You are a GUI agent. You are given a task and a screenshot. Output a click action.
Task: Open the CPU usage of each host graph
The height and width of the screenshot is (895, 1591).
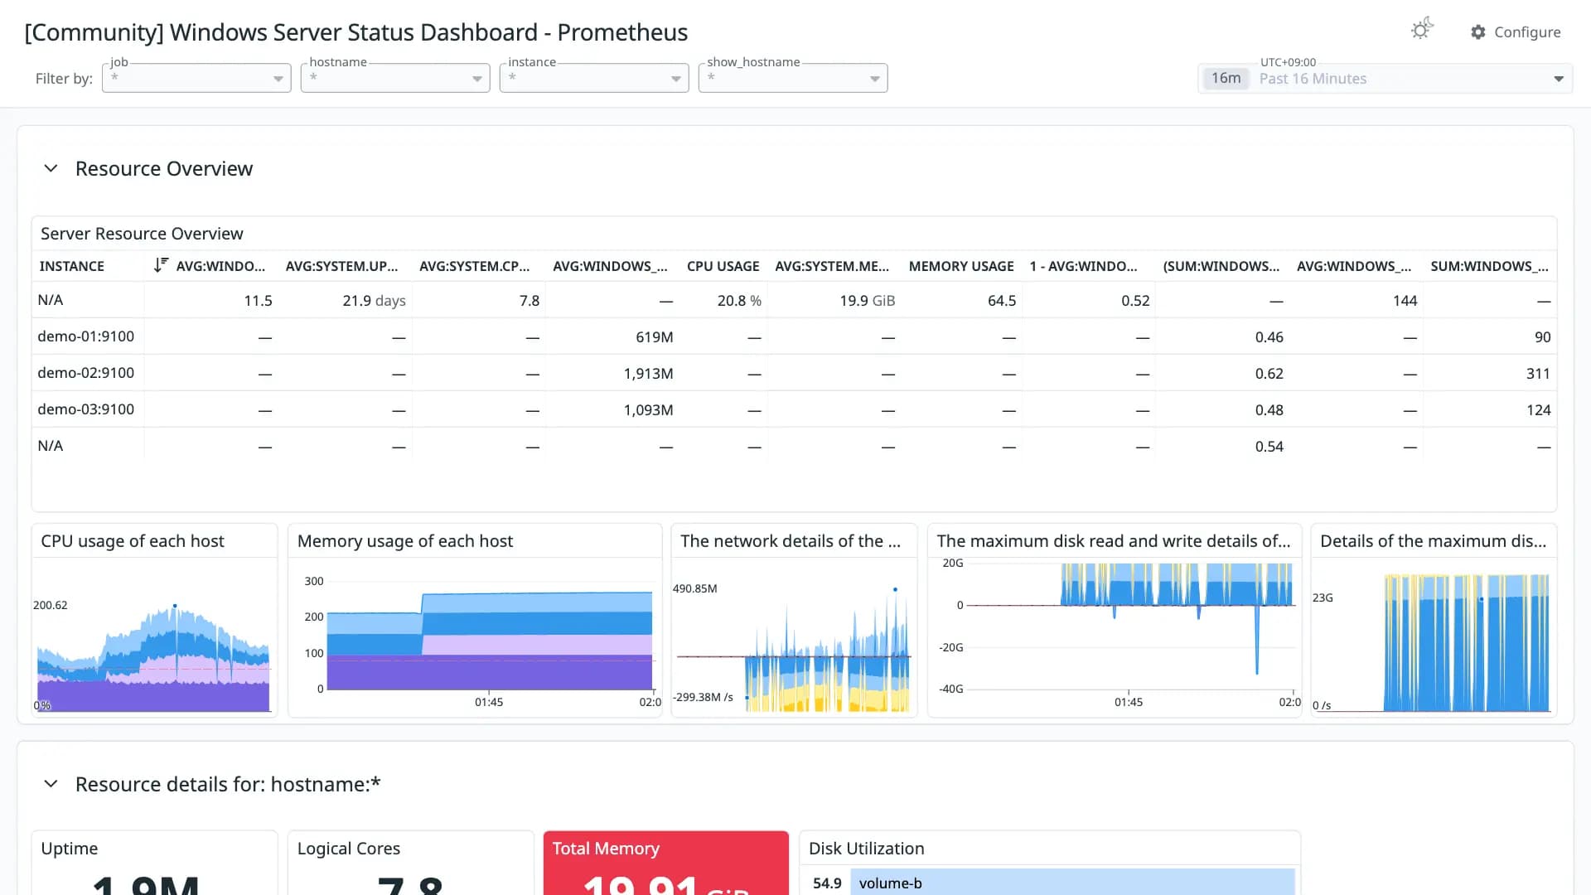tap(154, 636)
